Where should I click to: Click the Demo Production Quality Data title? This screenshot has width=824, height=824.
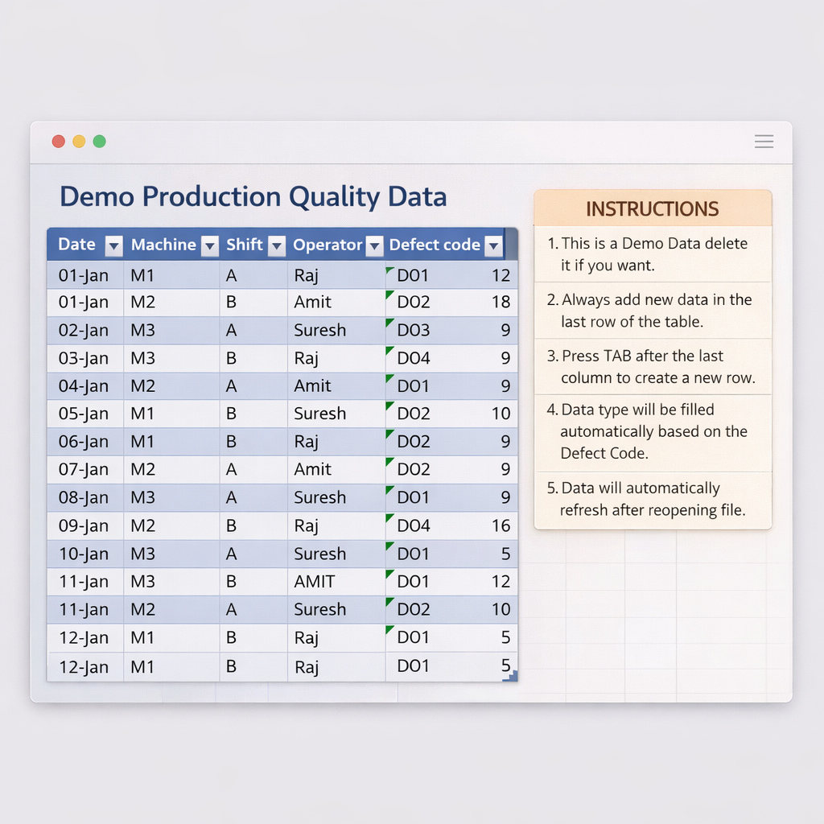(x=253, y=197)
